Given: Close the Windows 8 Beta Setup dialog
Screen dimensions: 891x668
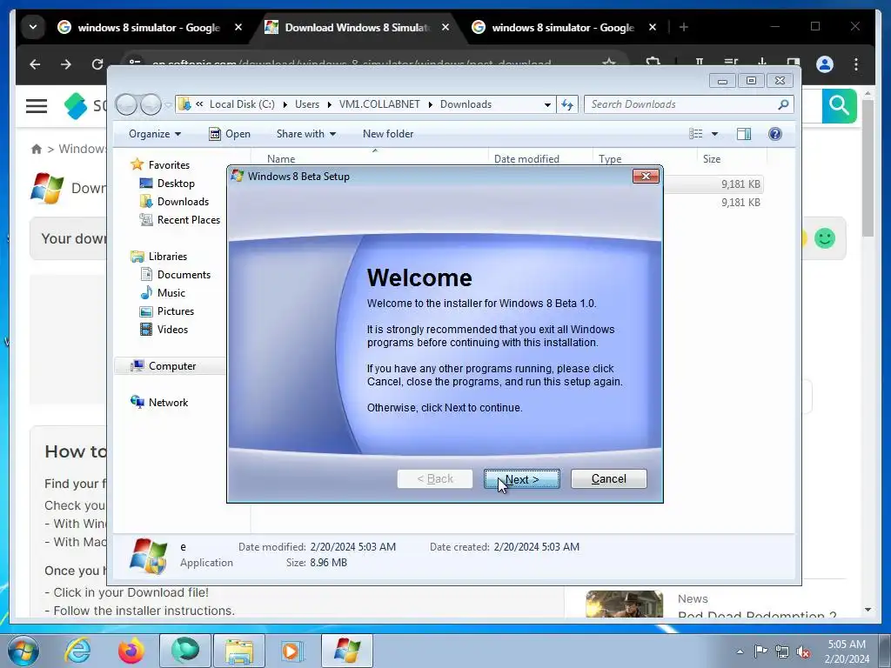Looking at the screenshot, I should click(646, 176).
